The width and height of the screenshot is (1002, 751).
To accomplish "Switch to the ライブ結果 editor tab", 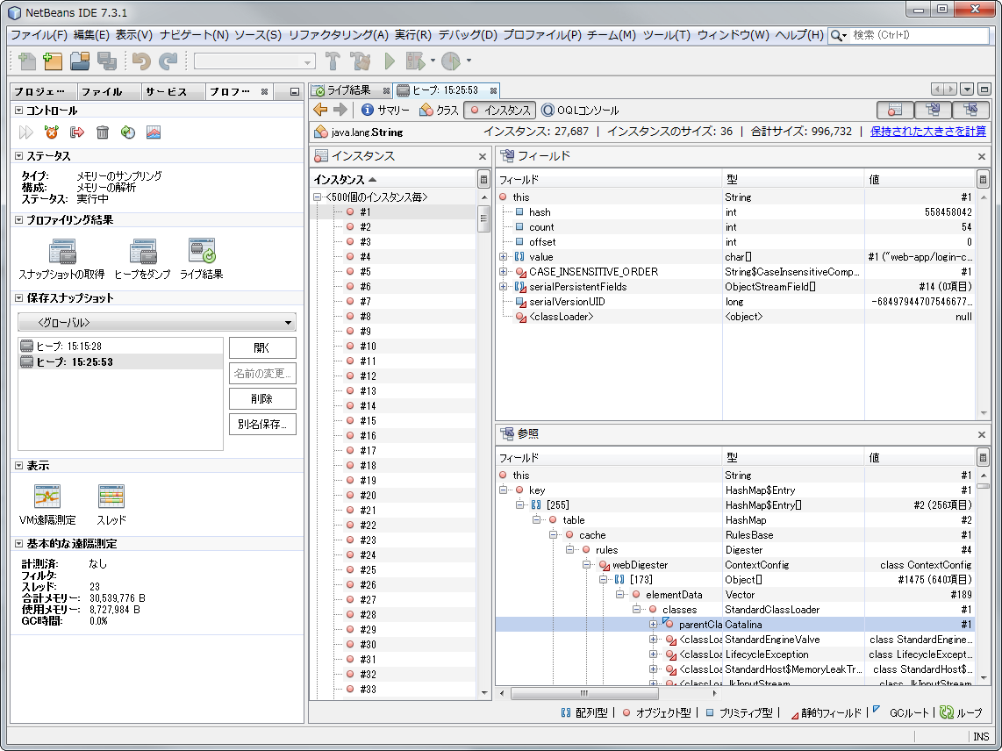I will [349, 90].
